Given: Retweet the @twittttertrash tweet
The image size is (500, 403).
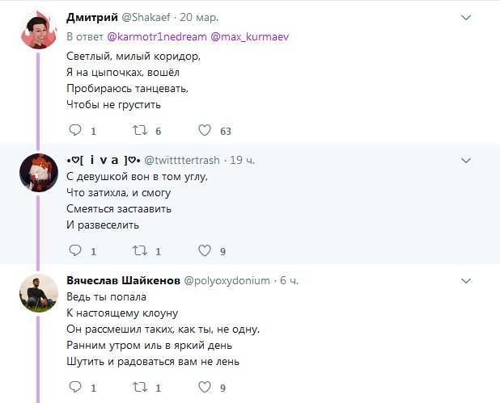Looking at the screenshot, I should click(x=140, y=250).
